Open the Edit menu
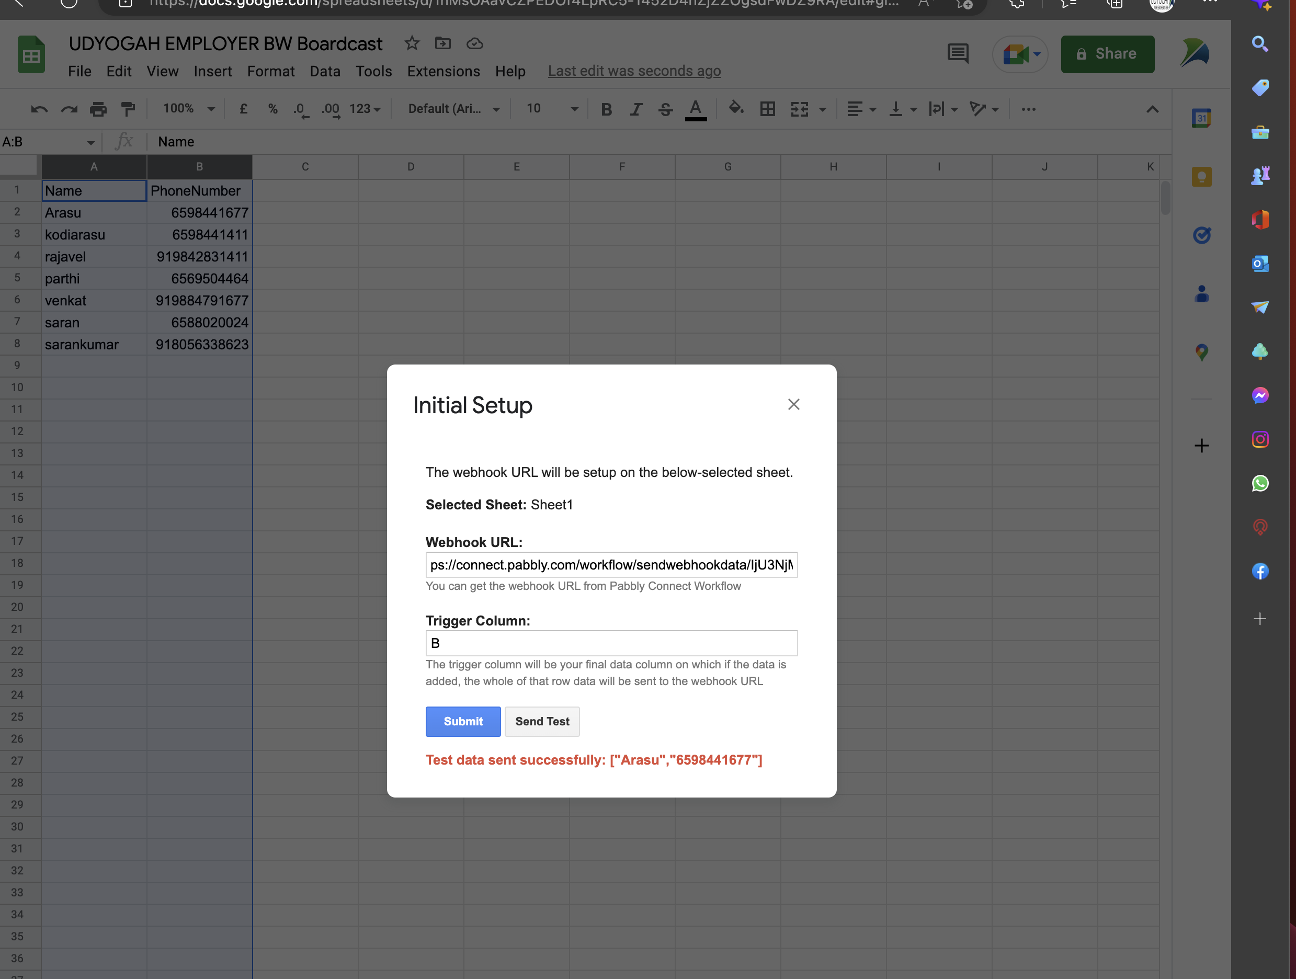The height and width of the screenshot is (979, 1296). [x=119, y=72]
